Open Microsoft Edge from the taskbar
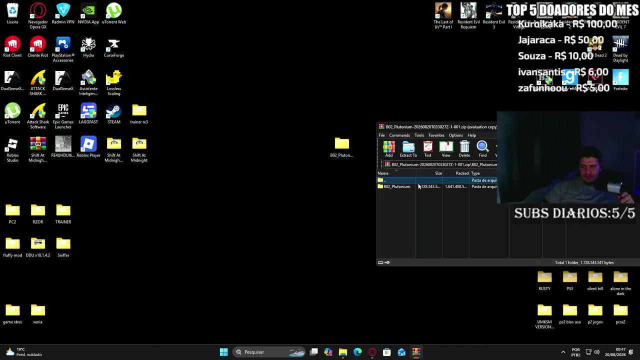 357,352
